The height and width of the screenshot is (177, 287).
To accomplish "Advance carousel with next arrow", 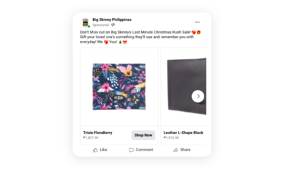I will (198, 96).
